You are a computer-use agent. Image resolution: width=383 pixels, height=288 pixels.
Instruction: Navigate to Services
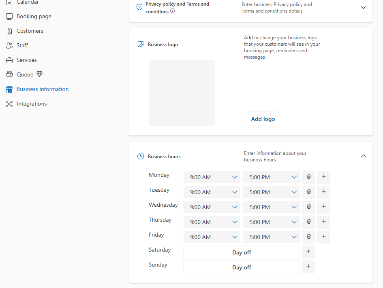[27, 60]
